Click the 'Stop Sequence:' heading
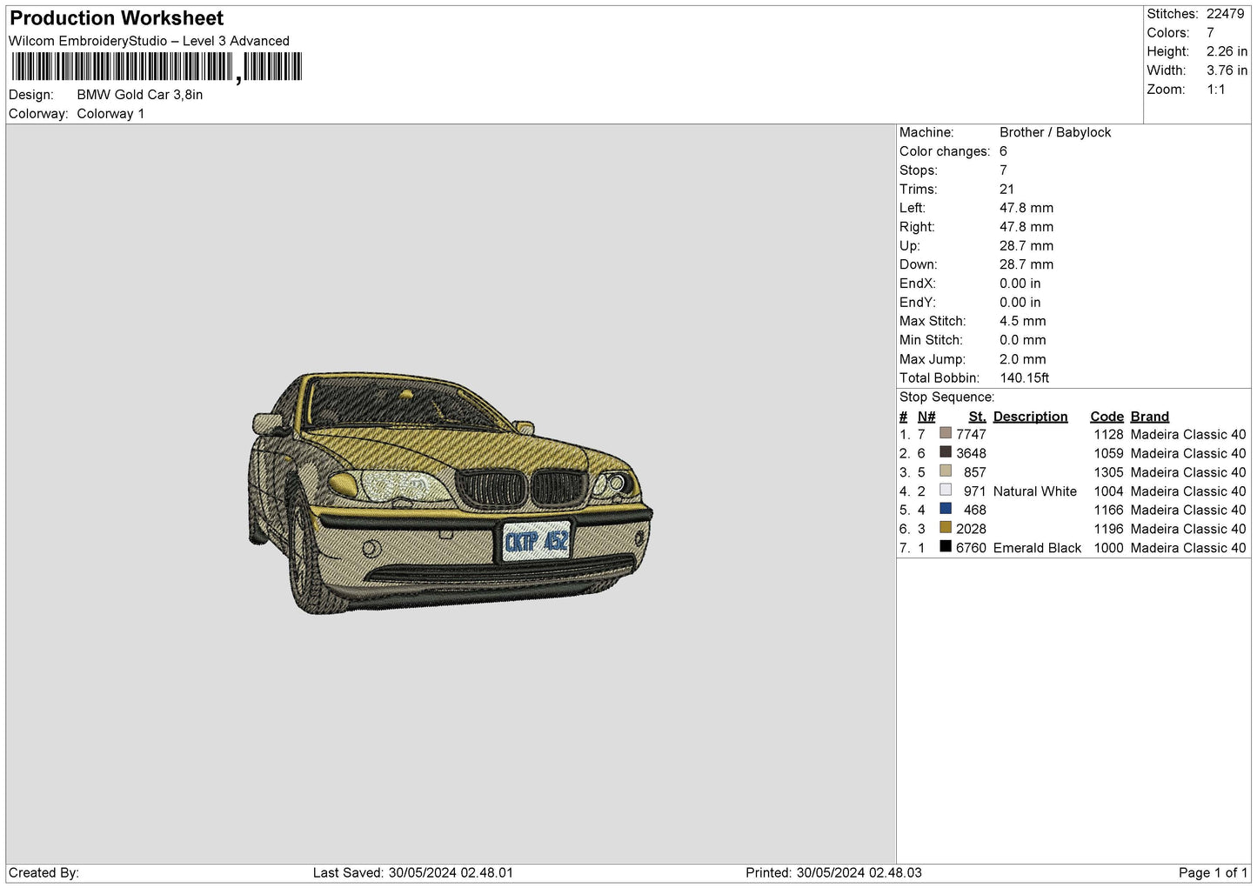The width and height of the screenshot is (1257, 888). [x=947, y=397]
